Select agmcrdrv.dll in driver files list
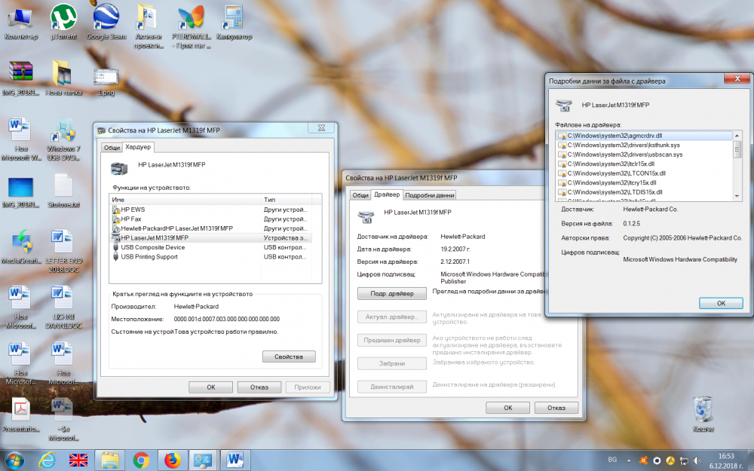The height and width of the screenshot is (471, 754). coord(645,136)
